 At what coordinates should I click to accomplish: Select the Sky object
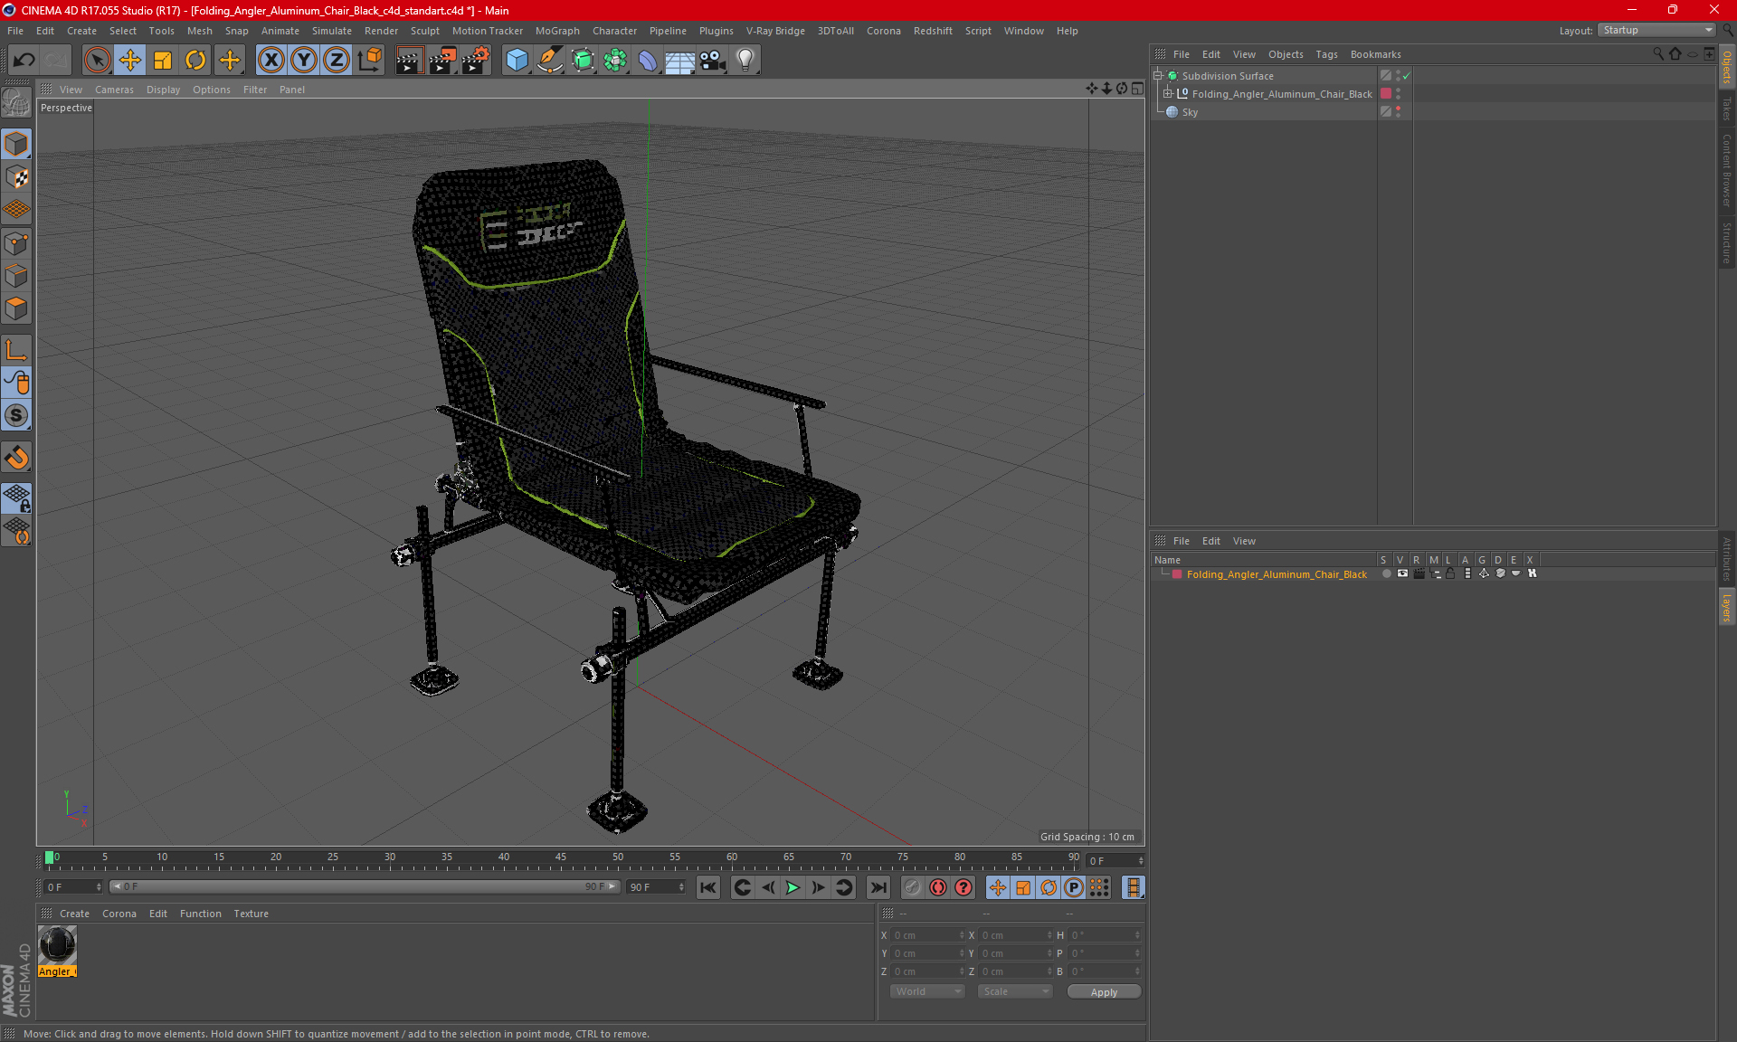tap(1190, 112)
